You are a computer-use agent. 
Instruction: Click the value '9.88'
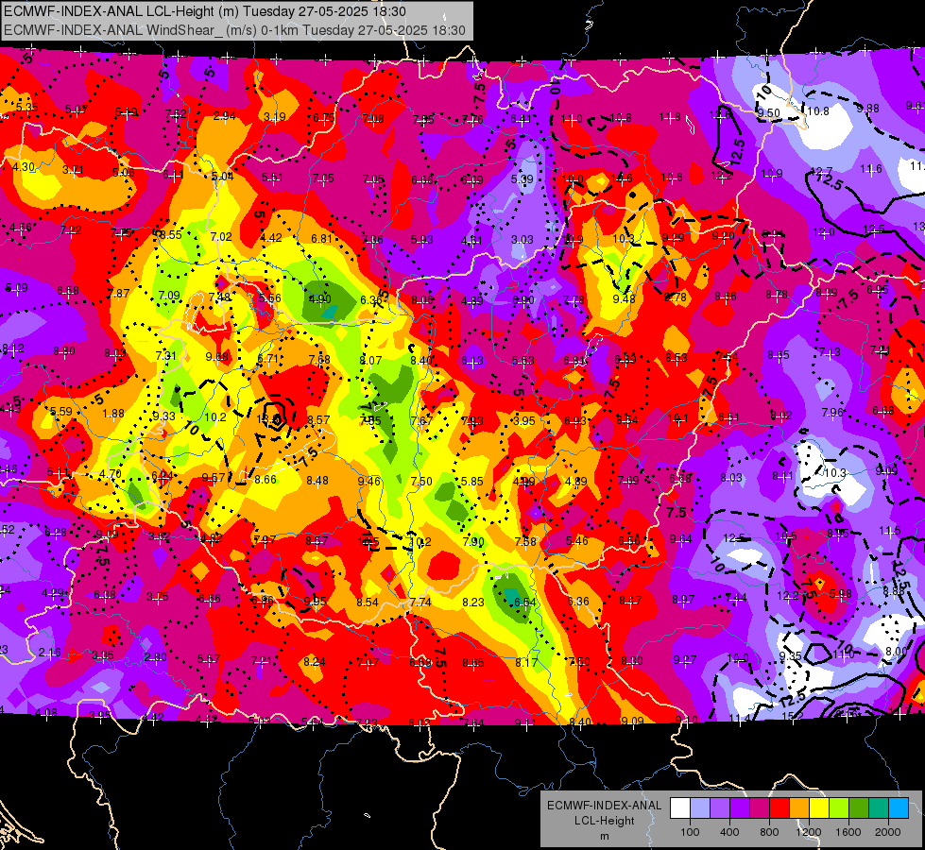point(867,108)
